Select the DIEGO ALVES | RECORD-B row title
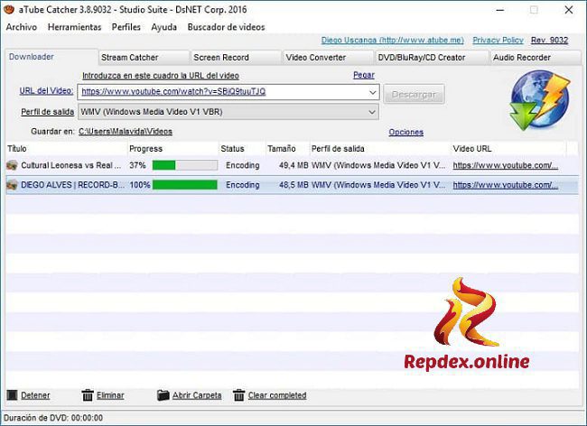Image resolution: width=587 pixels, height=426 pixels. (x=72, y=185)
